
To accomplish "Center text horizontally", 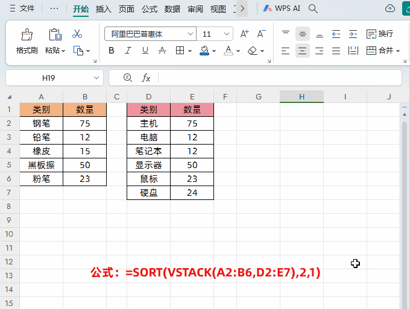I will pos(303,51).
